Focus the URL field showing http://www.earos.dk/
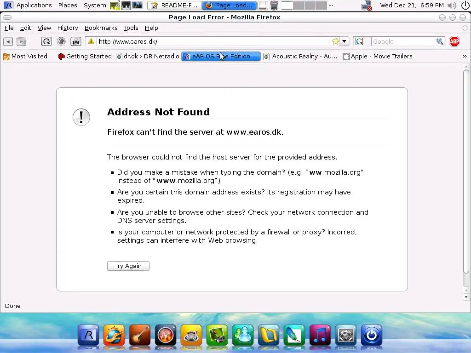 (214, 41)
